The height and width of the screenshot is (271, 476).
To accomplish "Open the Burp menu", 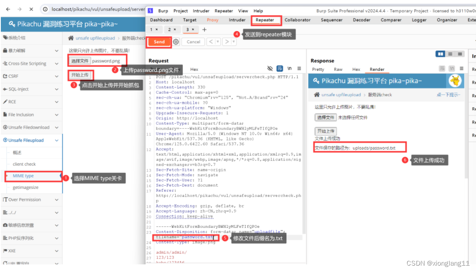I will [x=163, y=11].
